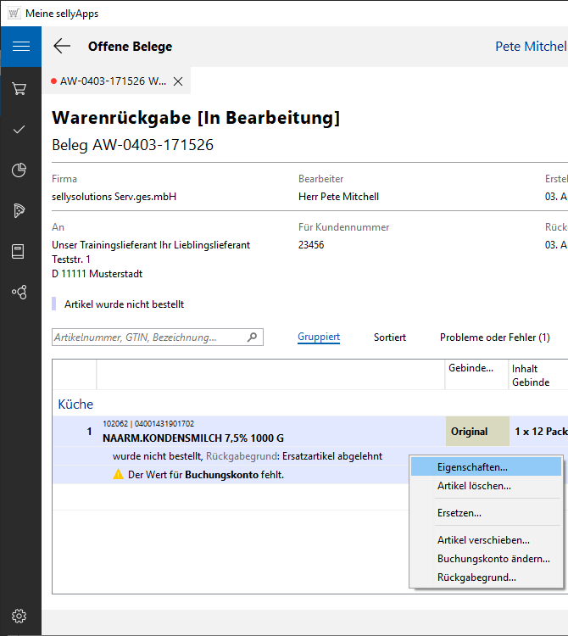Click search magnifier in article field
The image size is (568, 636).
[x=252, y=338]
